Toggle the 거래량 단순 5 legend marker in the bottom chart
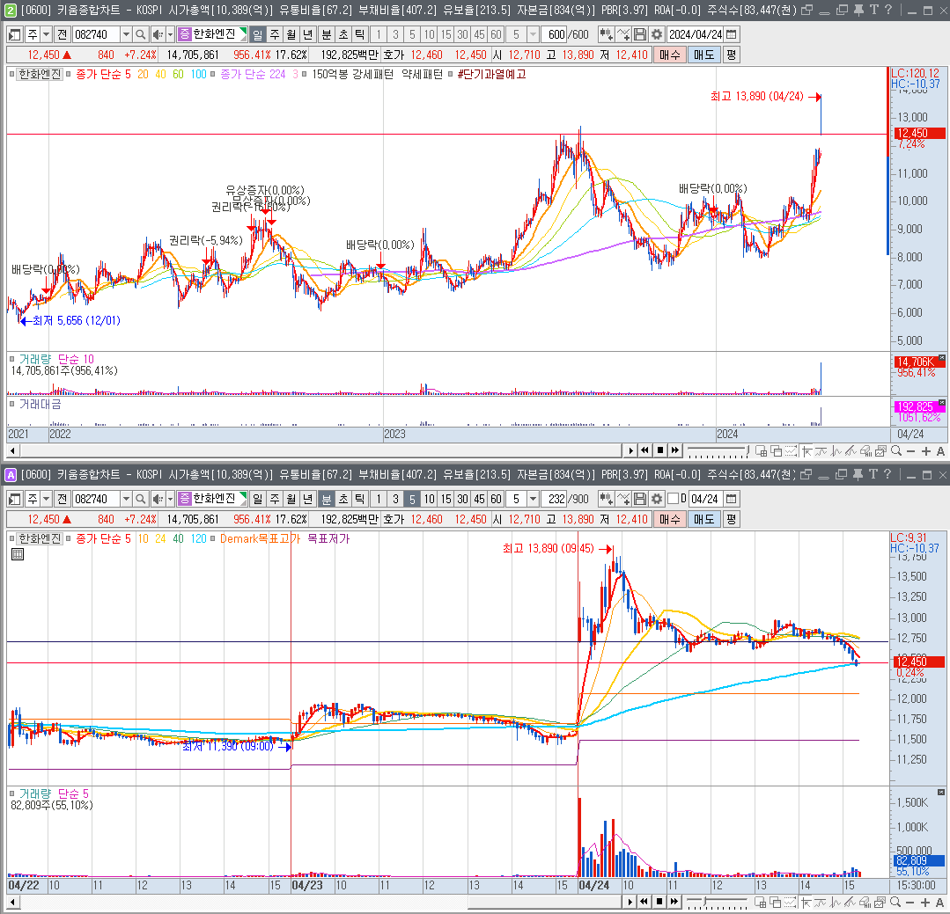The image size is (950, 914). [11, 793]
